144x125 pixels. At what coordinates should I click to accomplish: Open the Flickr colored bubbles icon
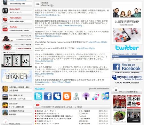click(96, 96)
